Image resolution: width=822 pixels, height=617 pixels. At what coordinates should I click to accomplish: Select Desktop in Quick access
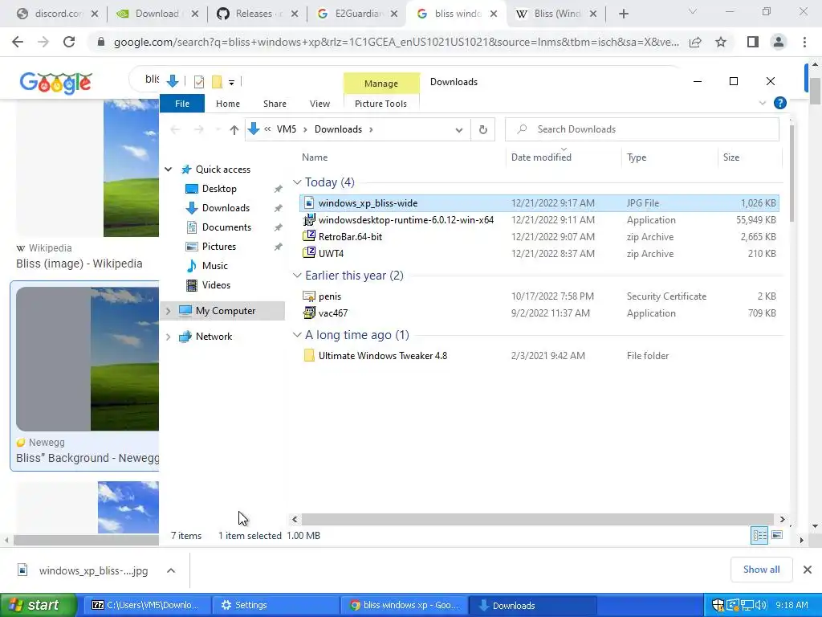point(219,189)
